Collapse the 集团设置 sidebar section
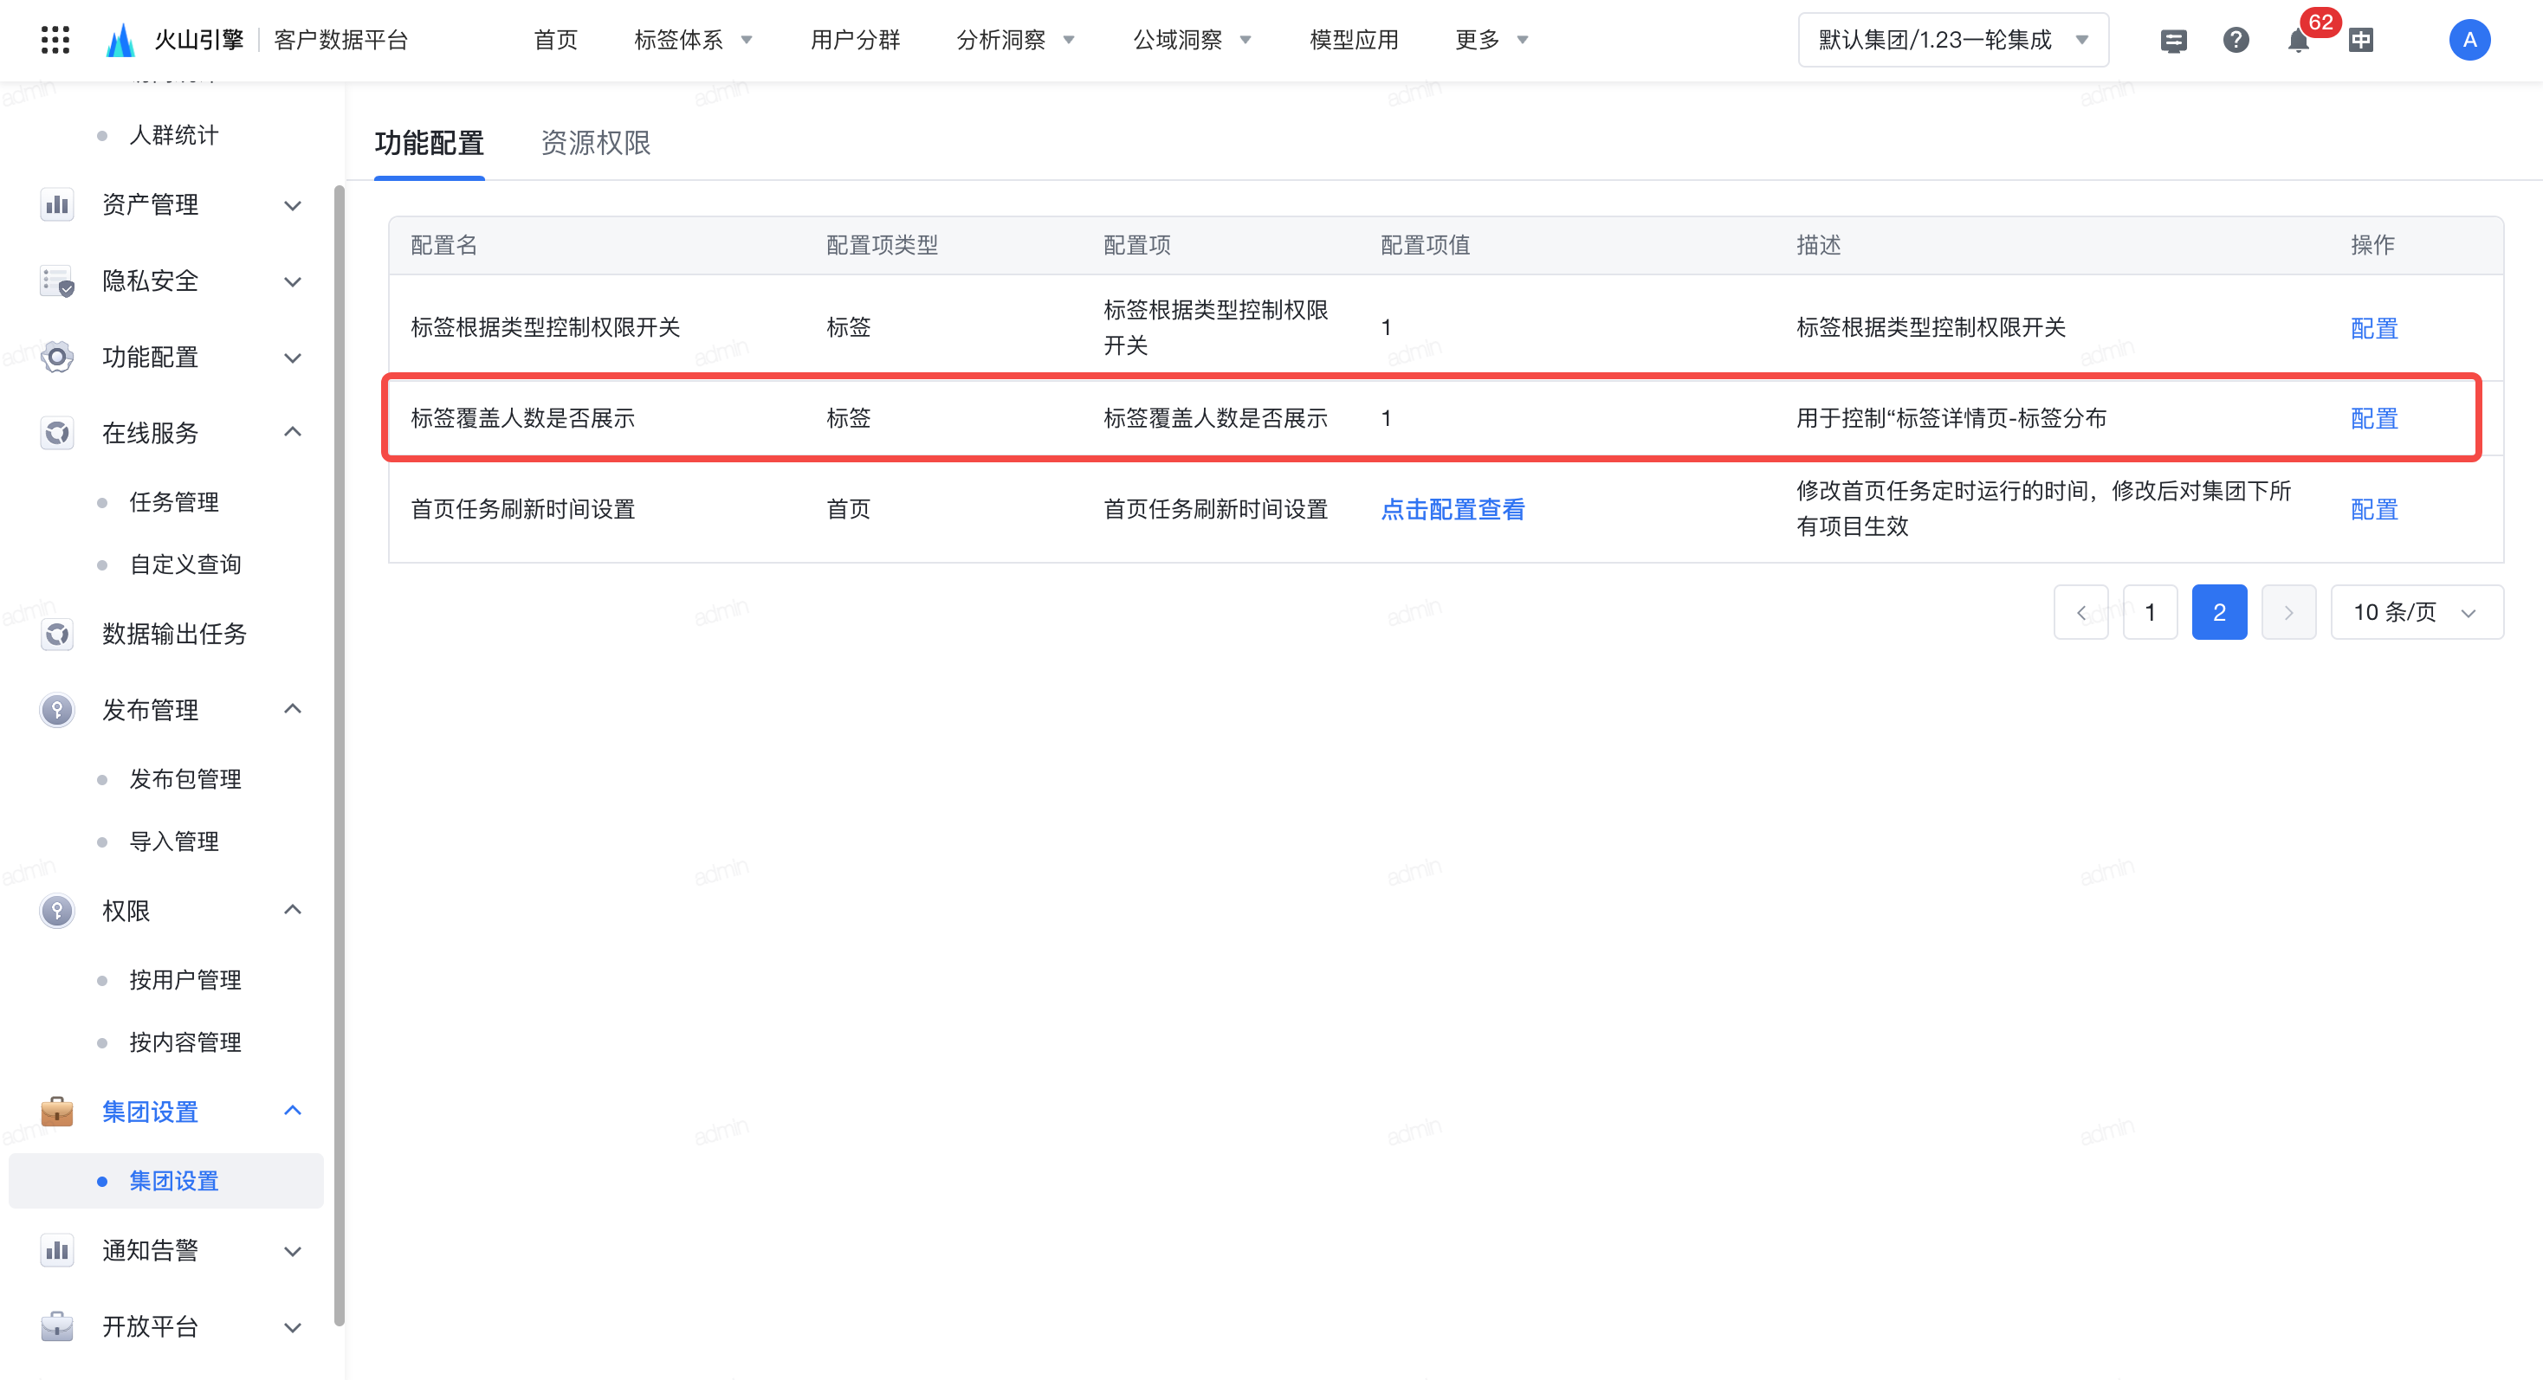 [x=292, y=1111]
